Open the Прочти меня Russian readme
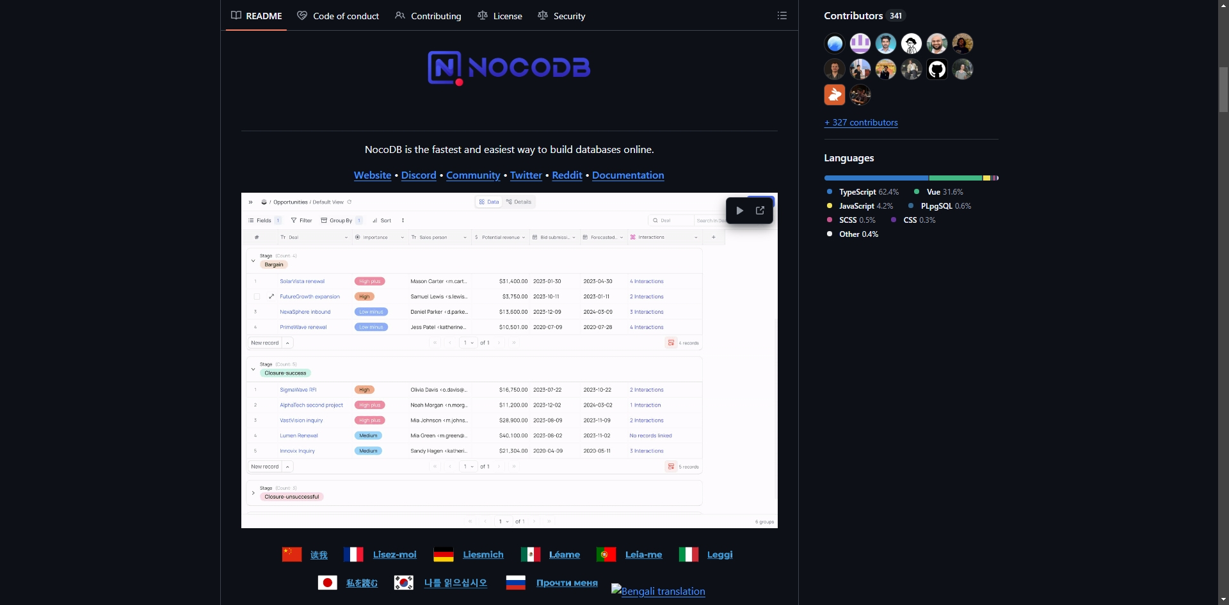Viewport: 1229px width, 605px height. (567, 583)
